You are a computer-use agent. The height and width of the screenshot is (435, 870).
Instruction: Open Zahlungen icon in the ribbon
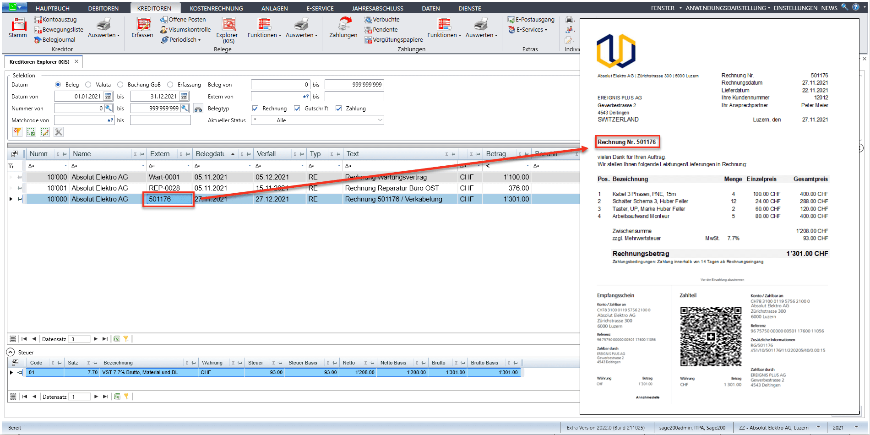tap(343, 27)
